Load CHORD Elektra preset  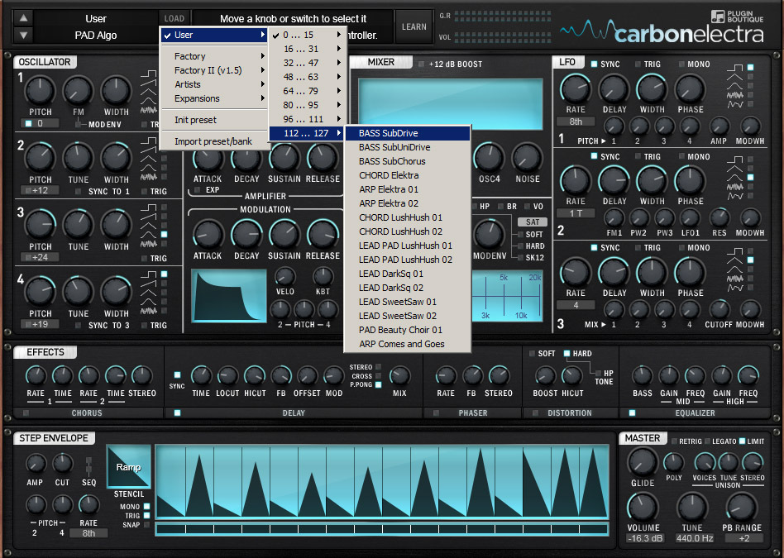[x=408, y=175]
